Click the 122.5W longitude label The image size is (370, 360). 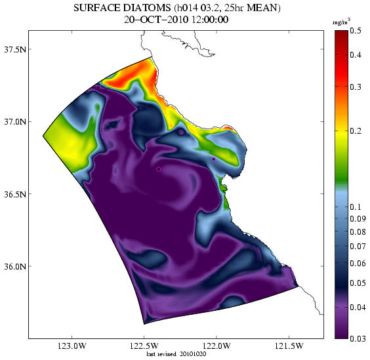[x=144, y=346]
